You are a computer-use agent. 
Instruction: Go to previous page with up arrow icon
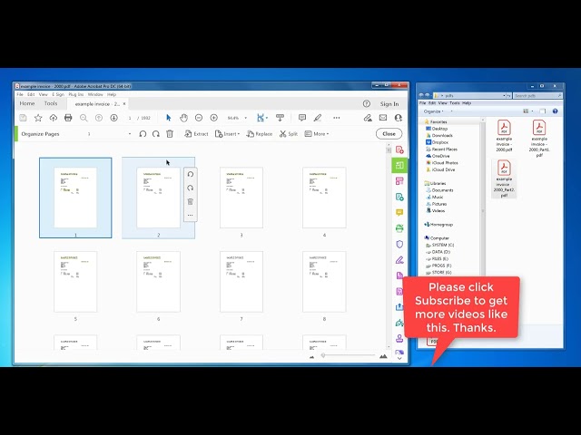tap(99, 118)
